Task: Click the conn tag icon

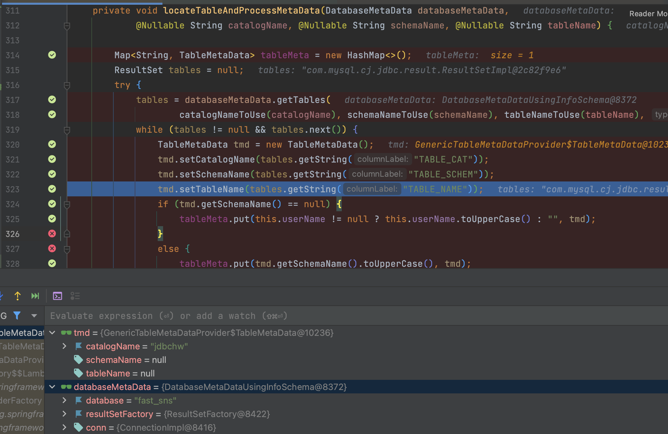Action: click(x=79, y=427)
